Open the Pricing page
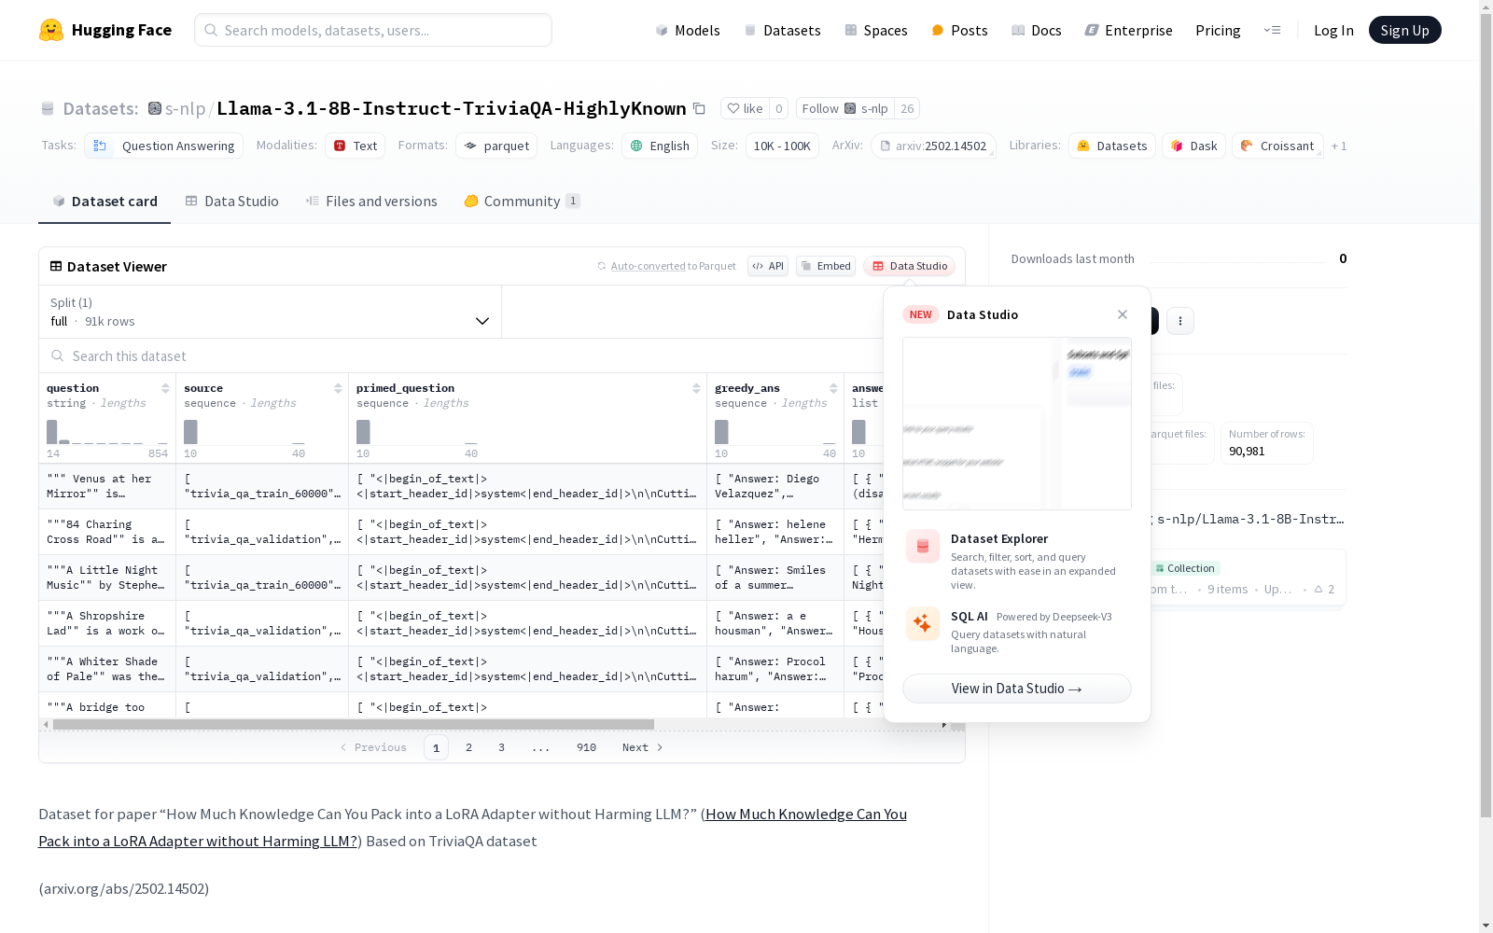The image size is (1493, 933). pos(1218,30)
